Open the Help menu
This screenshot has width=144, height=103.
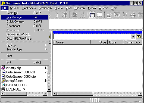coord(114,8)
